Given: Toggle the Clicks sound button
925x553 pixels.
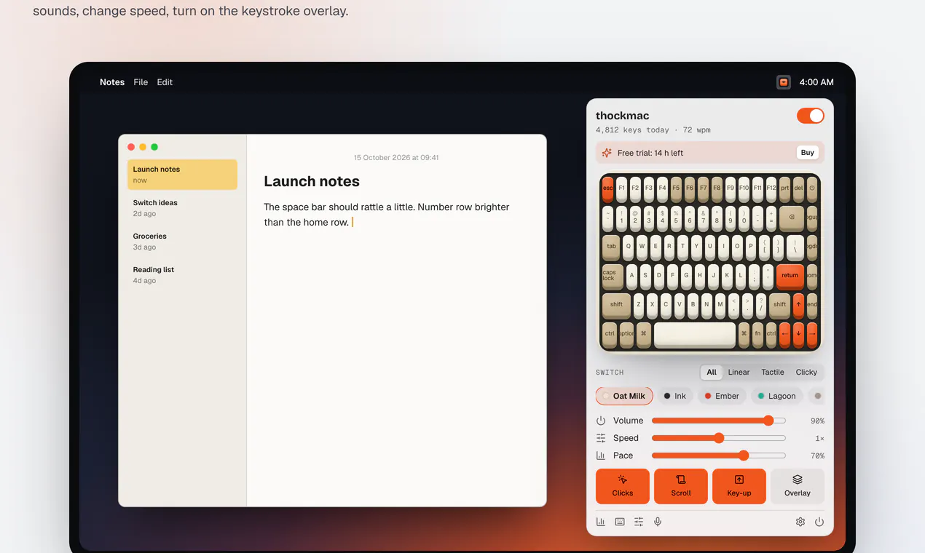Looking at the screenshot, I should tap(623, 486).
